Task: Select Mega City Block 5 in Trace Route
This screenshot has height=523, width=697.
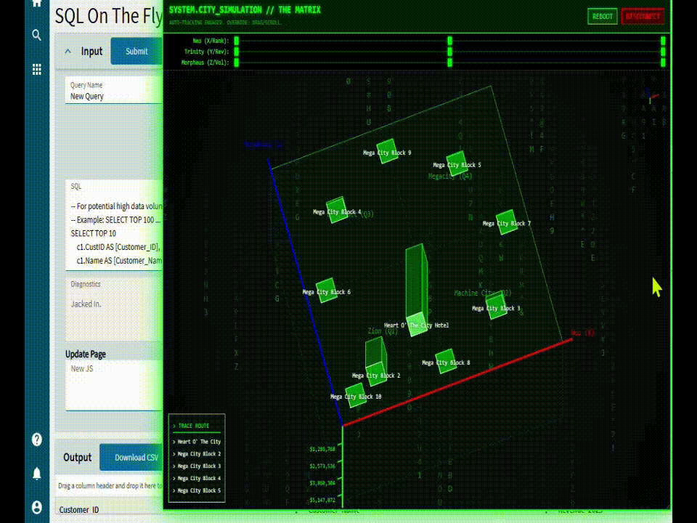Action: (x=197, y=490)
